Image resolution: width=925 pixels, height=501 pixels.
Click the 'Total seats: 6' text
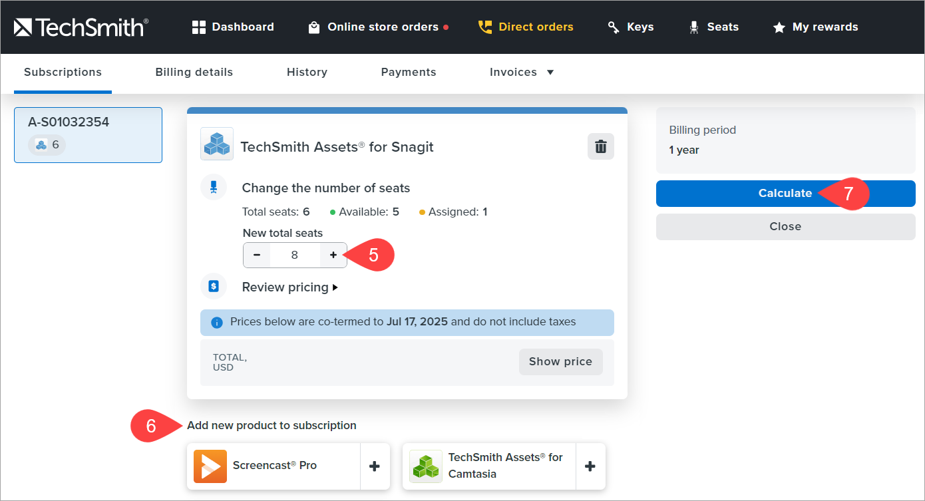276,212
